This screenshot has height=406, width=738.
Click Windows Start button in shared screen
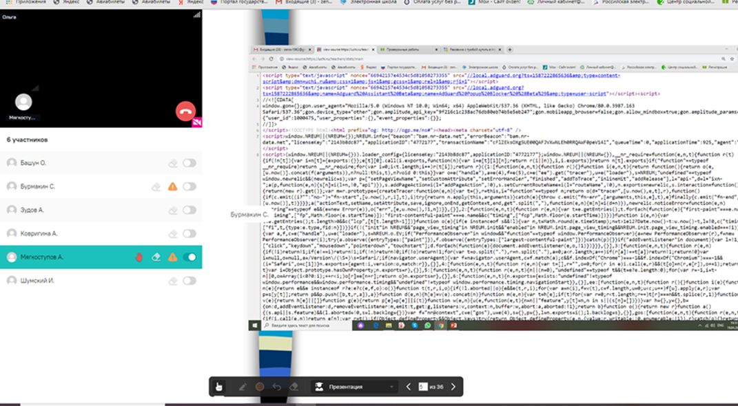[254, 325]
